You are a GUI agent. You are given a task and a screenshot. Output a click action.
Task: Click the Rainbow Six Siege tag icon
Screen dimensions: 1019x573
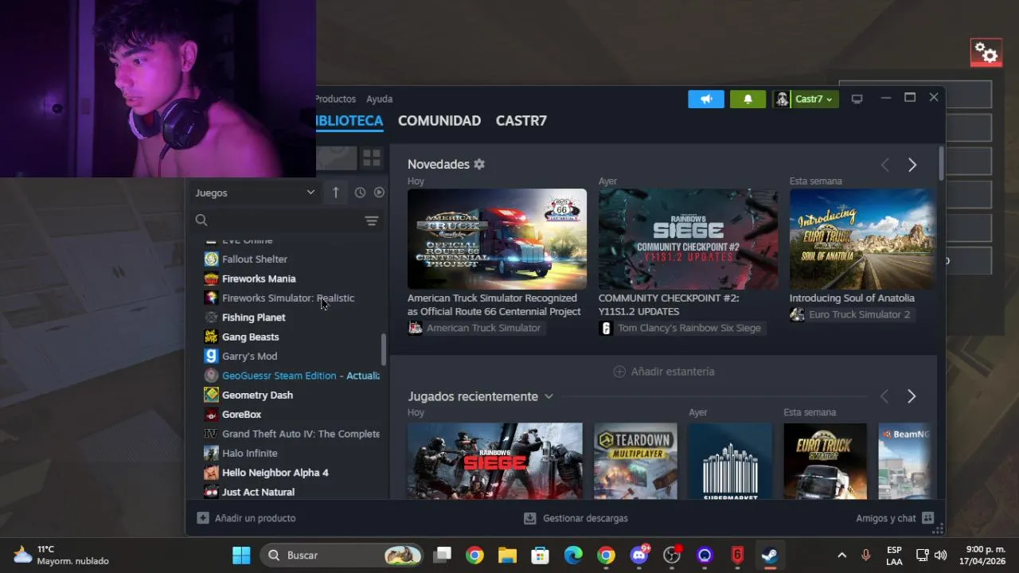(x=606, y=328)
